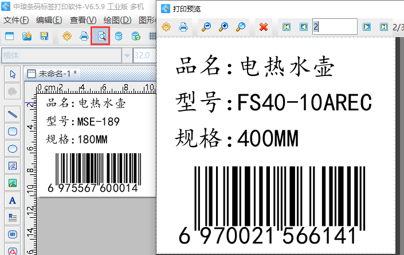Viewport: 404px width, 255px height.
Task: Click the barcode 6970021566141 in preview
Action: tap(272, 205)
